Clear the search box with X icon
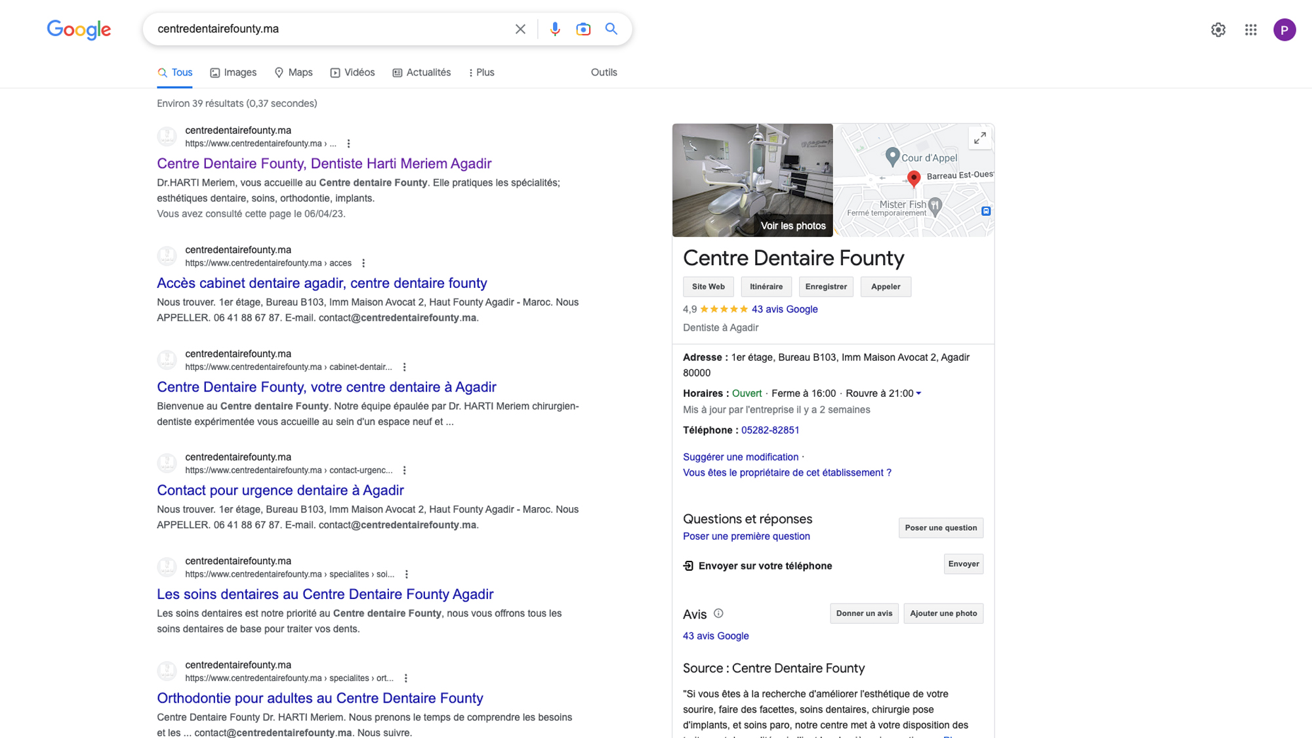The width and height of the screenshot is (1312, 738). [x=520, y=29]
